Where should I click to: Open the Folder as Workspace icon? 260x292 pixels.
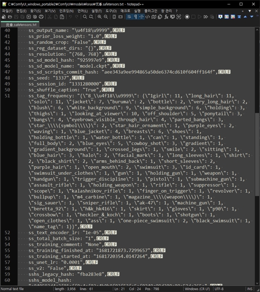[x=173, y=17]
